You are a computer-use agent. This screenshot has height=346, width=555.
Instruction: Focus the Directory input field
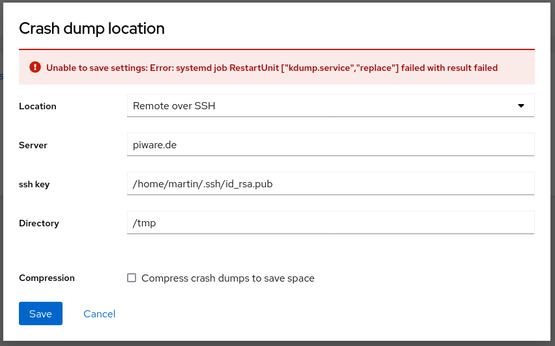[331, 222]
